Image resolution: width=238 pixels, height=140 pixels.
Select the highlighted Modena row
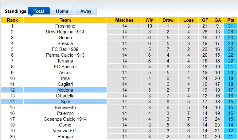tap(65, 90)
